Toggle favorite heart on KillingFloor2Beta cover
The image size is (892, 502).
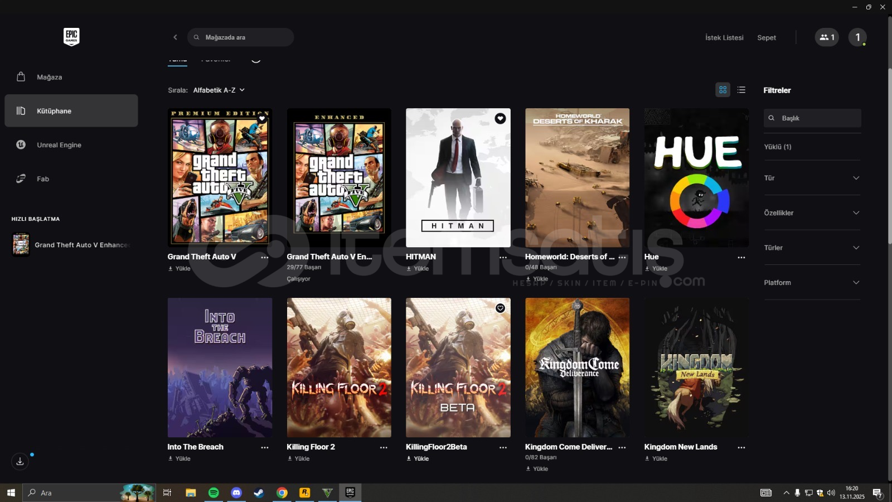500,308
